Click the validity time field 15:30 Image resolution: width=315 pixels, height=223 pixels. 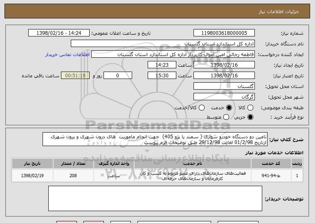click(162, 76)
